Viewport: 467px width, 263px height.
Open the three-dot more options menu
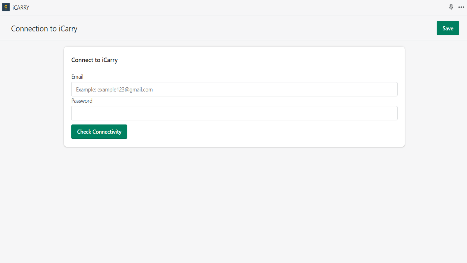[461, 7]
